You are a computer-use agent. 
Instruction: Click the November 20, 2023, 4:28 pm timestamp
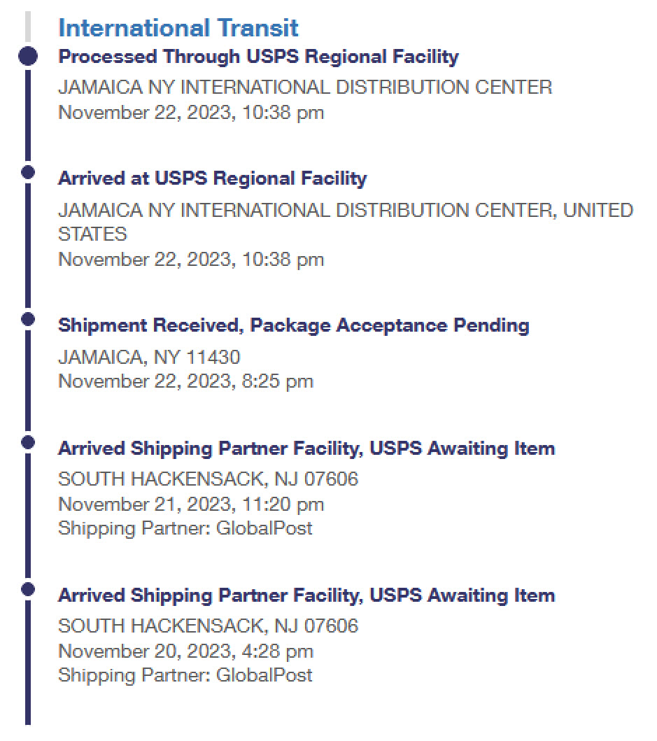point(185,651)
